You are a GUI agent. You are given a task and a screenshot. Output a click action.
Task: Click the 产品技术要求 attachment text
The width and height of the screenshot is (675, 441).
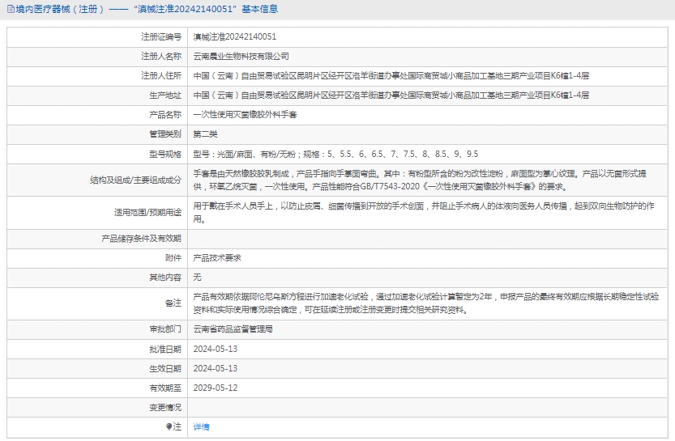216,257
